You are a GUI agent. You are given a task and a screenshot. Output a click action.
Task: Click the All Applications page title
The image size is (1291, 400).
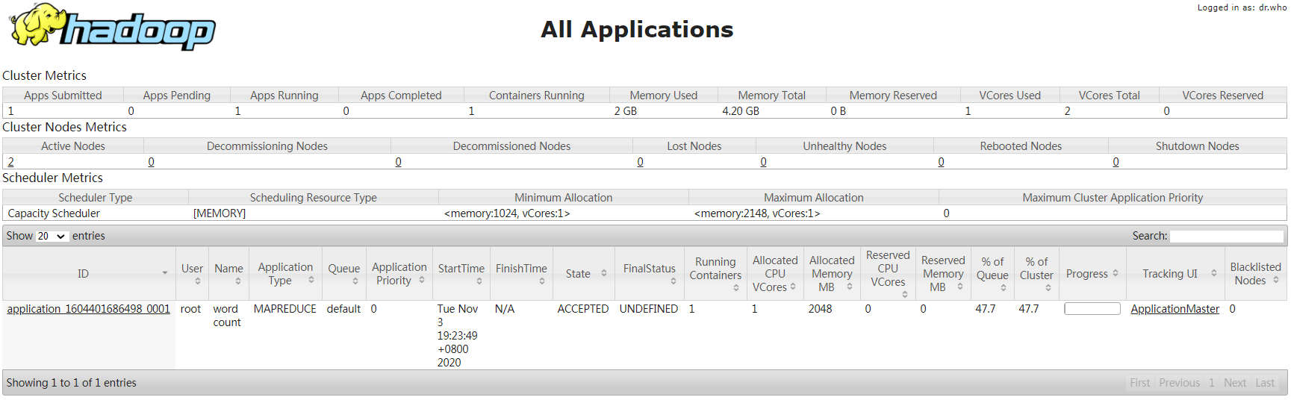637,29
